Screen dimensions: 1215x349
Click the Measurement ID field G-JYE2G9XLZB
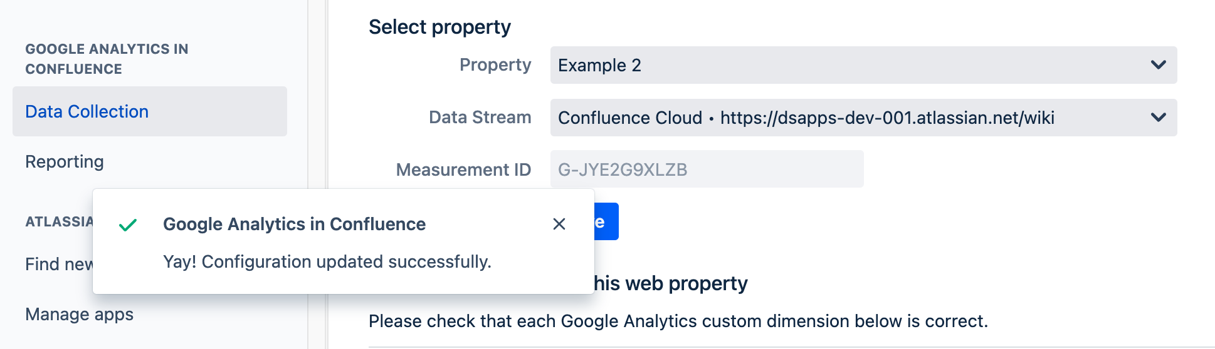pos(707,169)
